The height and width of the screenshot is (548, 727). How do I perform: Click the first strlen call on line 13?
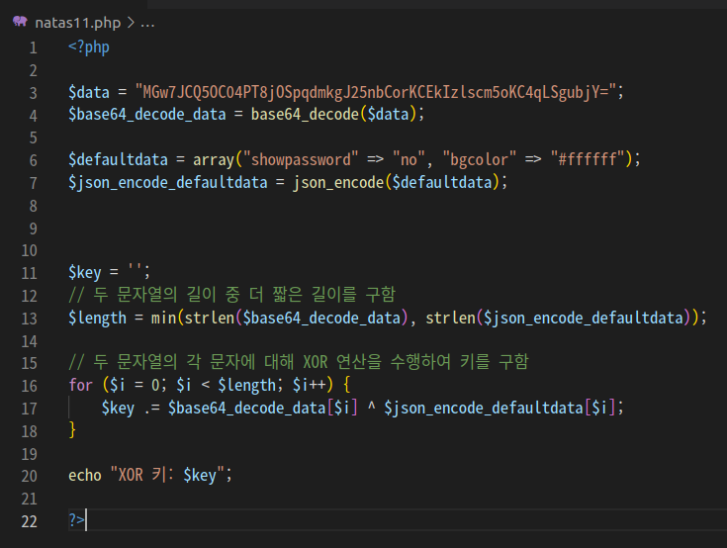pyautogui.click(x=210, y=319)
